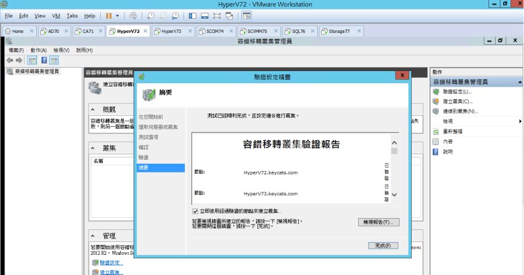Click the blue help icon in MMC toolbar
The image size is (524, 275).
coord(54,60)
